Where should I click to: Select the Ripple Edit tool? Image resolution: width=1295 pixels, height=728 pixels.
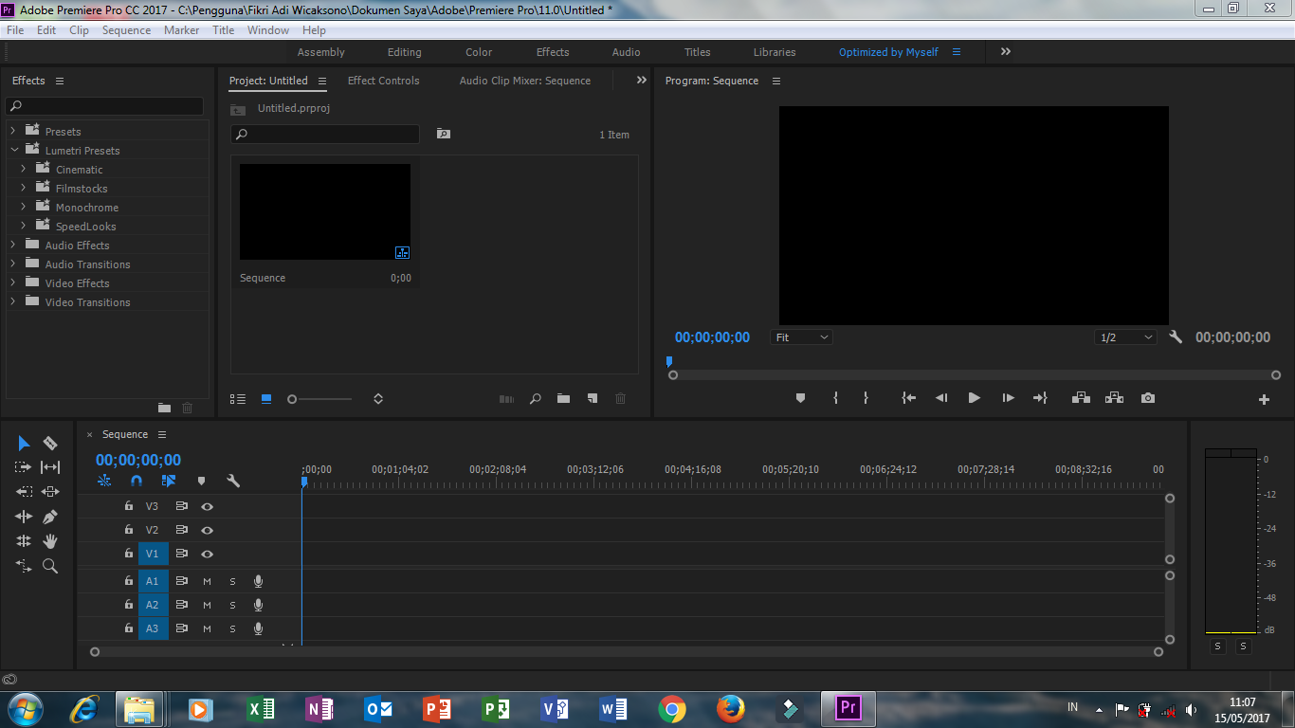[x=24, y=517]
